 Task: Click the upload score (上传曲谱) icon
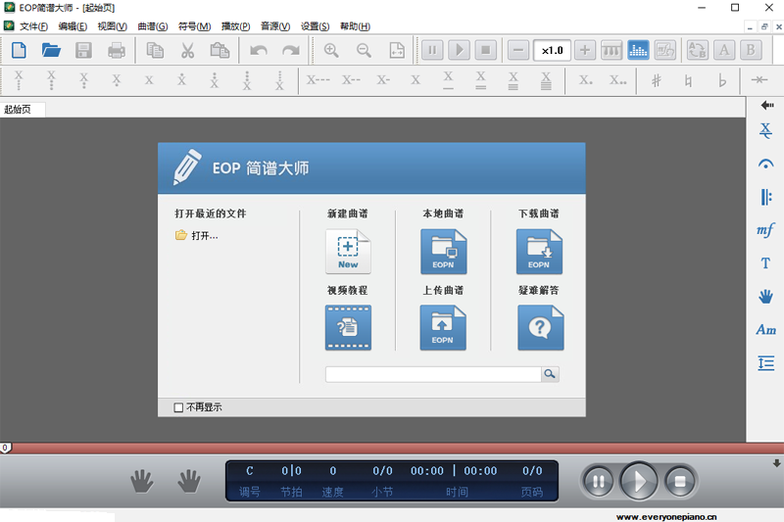click(x=443, y=328)
